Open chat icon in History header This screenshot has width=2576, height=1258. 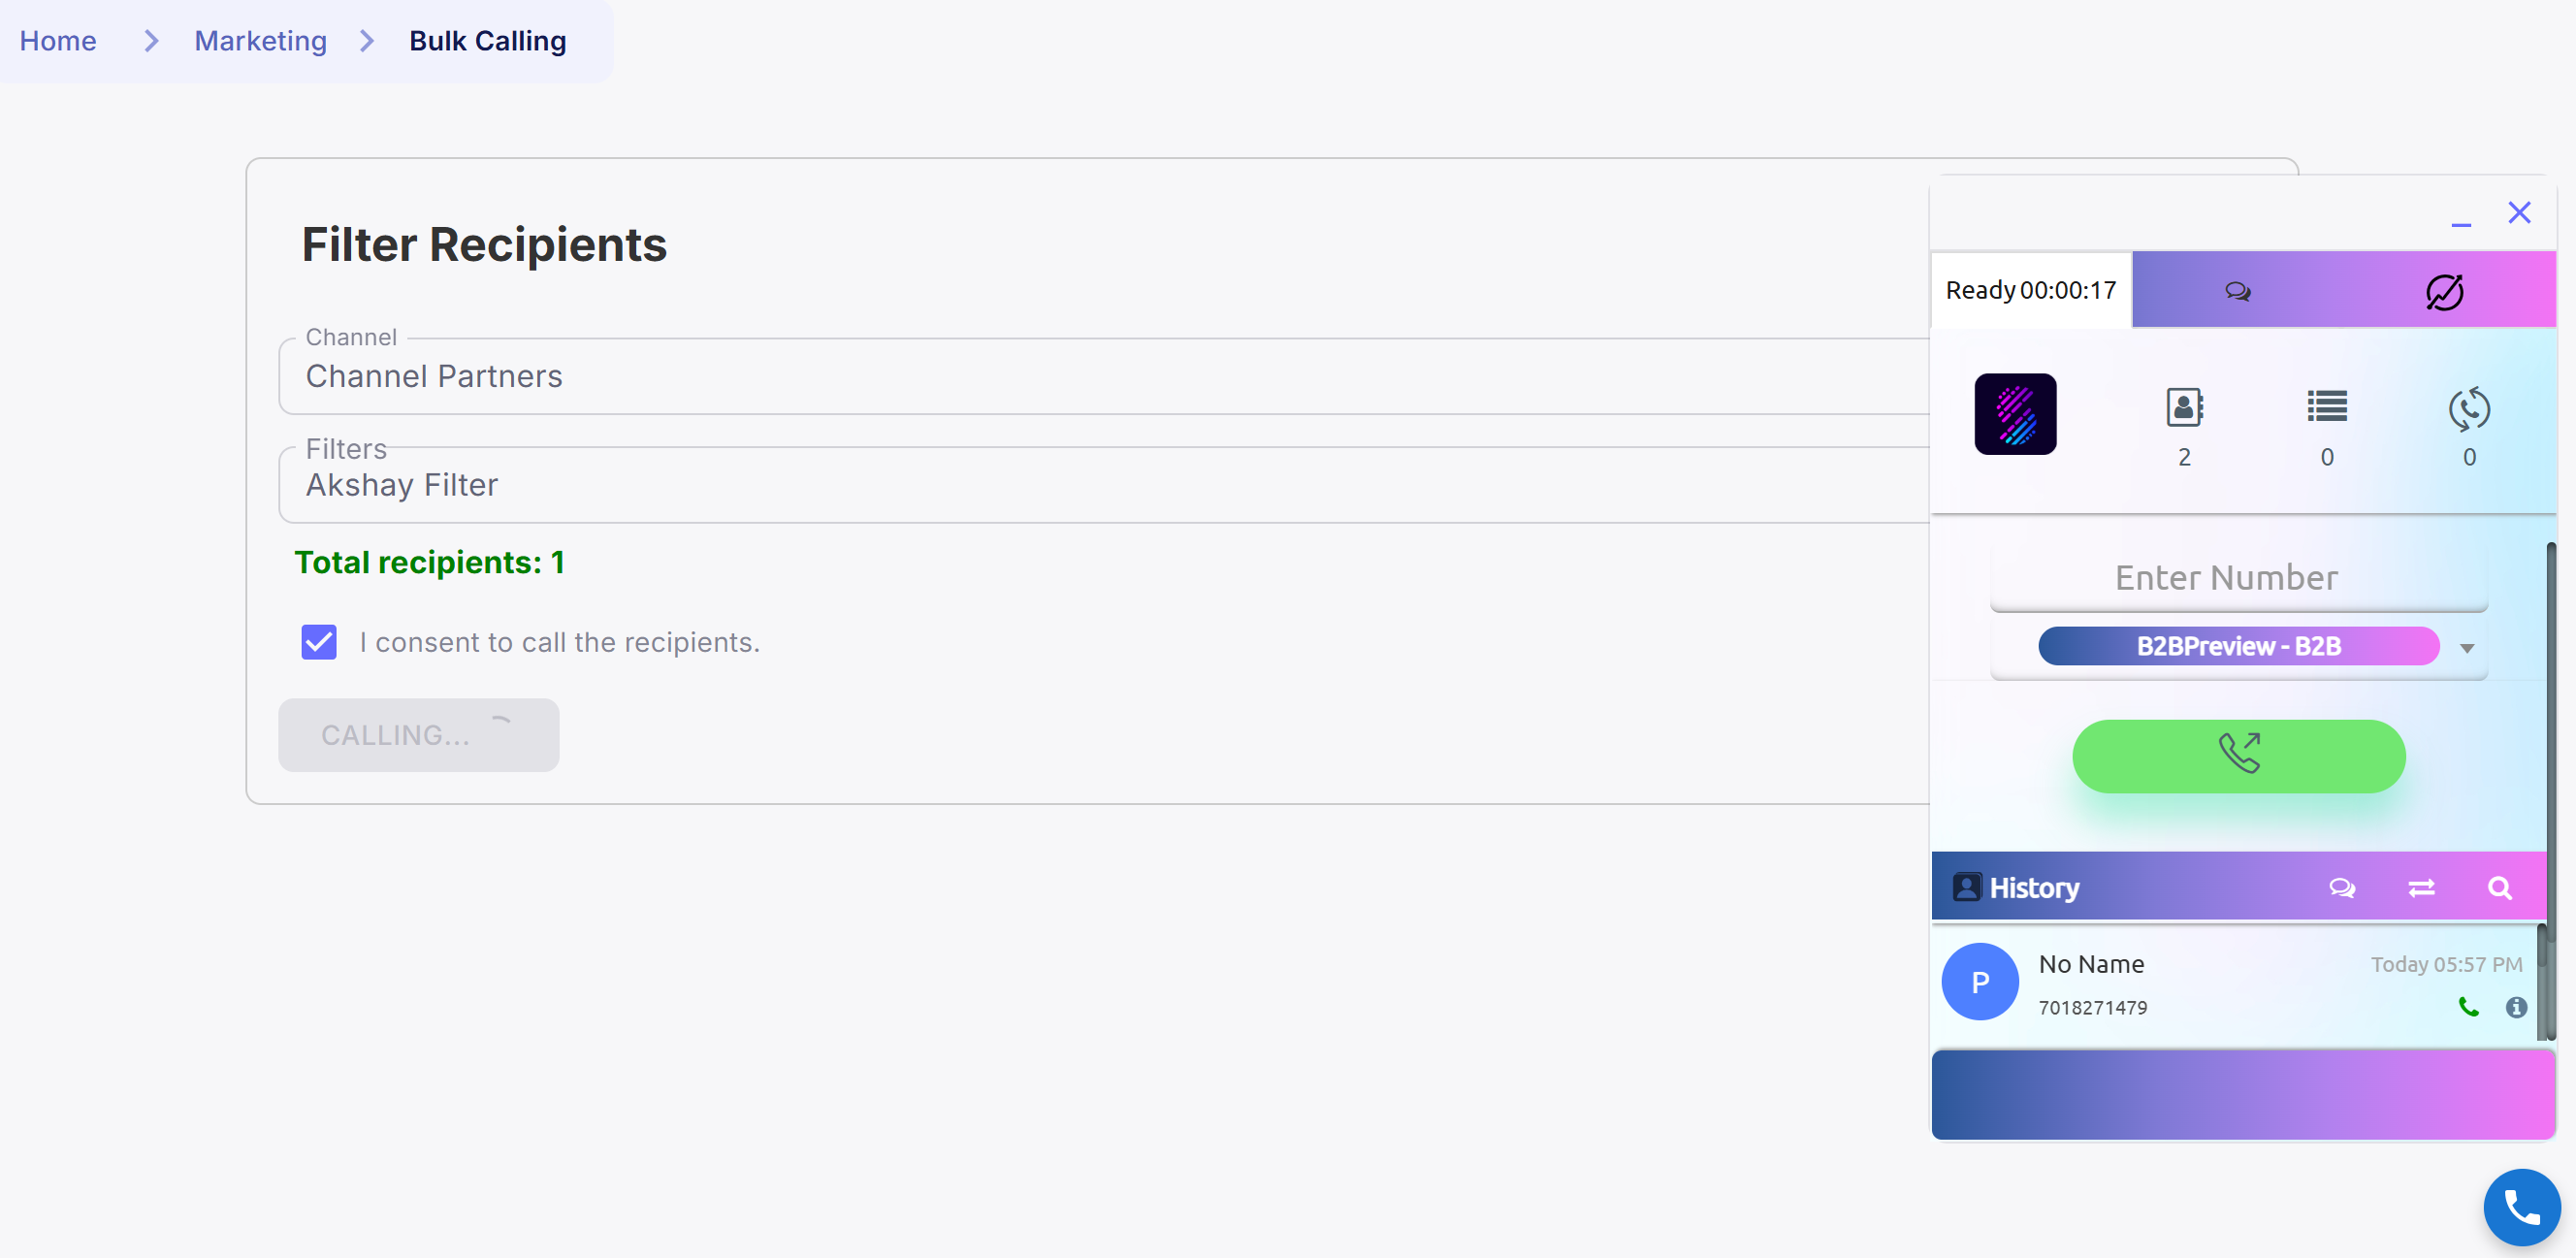point(2342,888)
